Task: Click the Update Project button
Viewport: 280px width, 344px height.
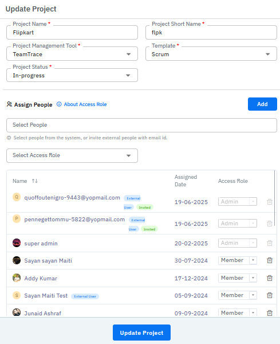Action: tap(141, 333)
